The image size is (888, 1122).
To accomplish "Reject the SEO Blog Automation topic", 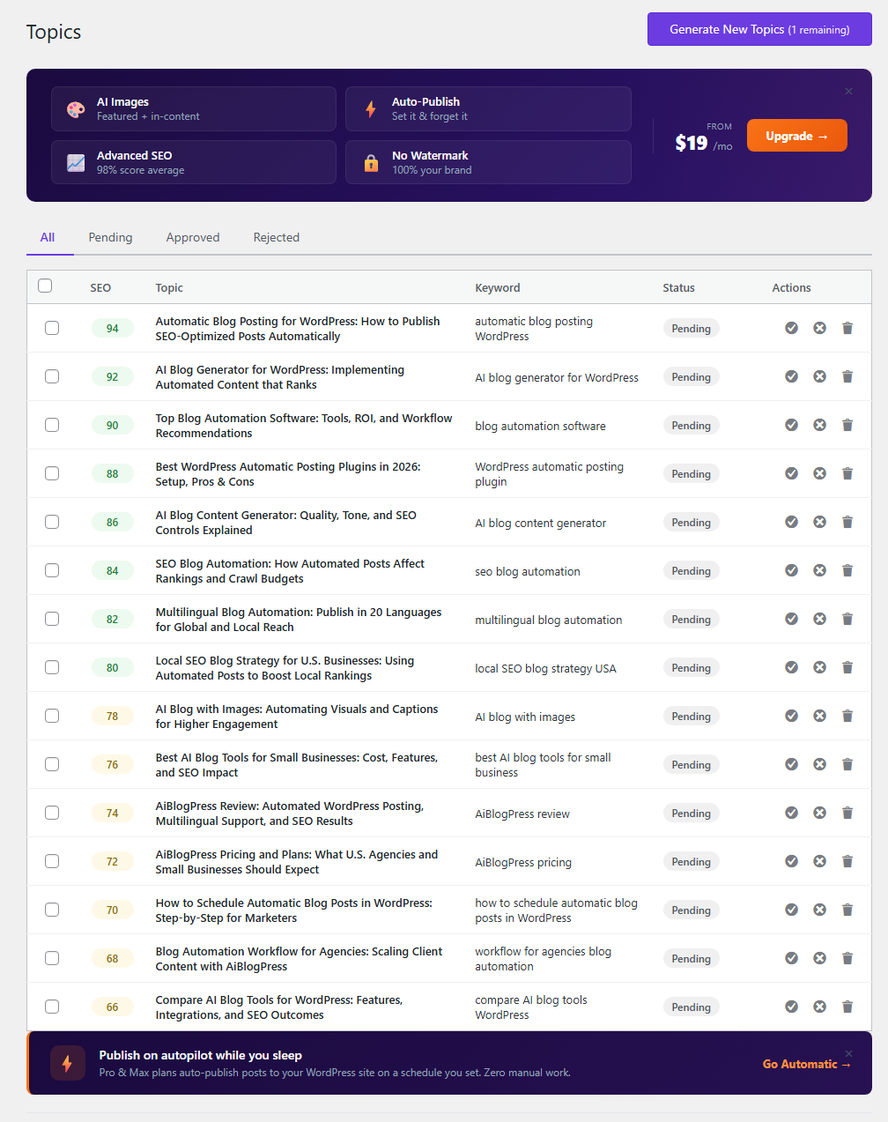I will pyautogui.click(x=819, y=570).
